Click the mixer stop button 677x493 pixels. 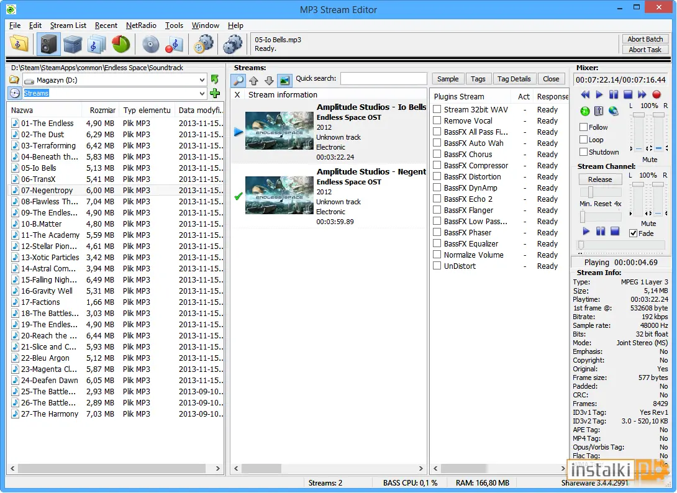coord(628,94)
